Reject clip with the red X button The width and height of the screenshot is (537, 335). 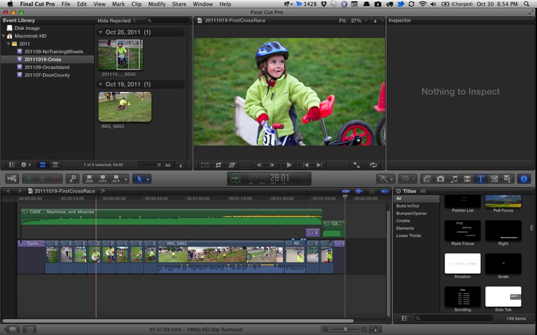tap(56, 179)
